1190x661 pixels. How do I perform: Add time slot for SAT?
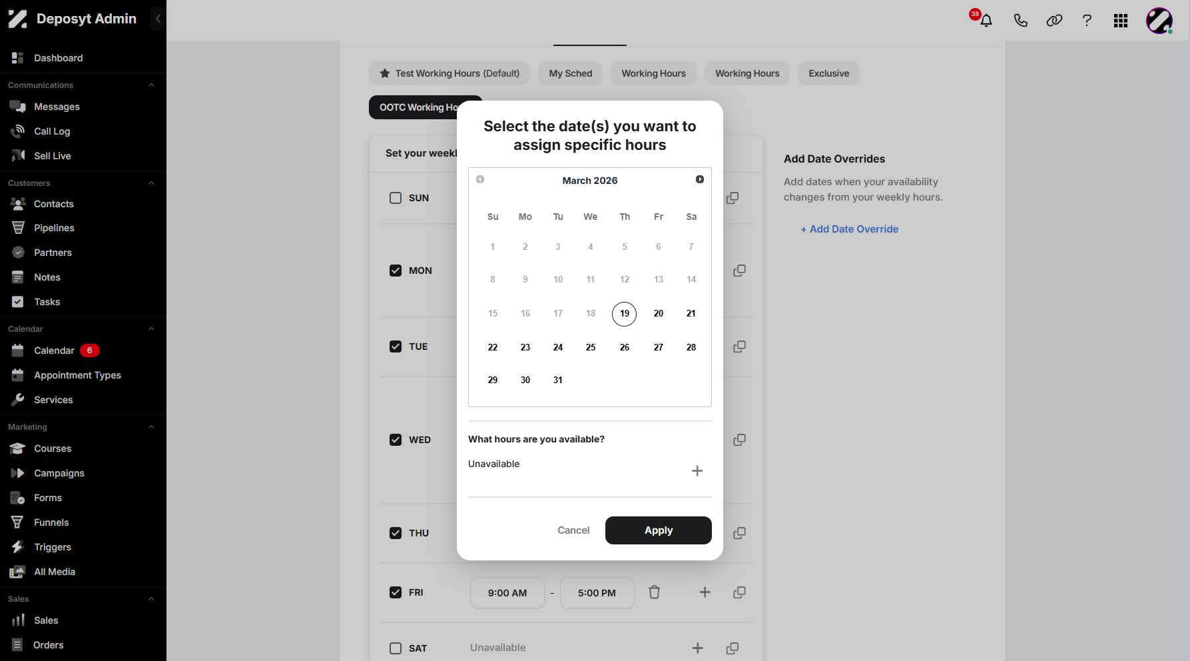pyautogui.click(x=698, y=648)
